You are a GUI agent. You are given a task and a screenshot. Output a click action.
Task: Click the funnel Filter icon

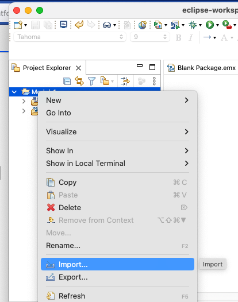(x=92, y=81)
